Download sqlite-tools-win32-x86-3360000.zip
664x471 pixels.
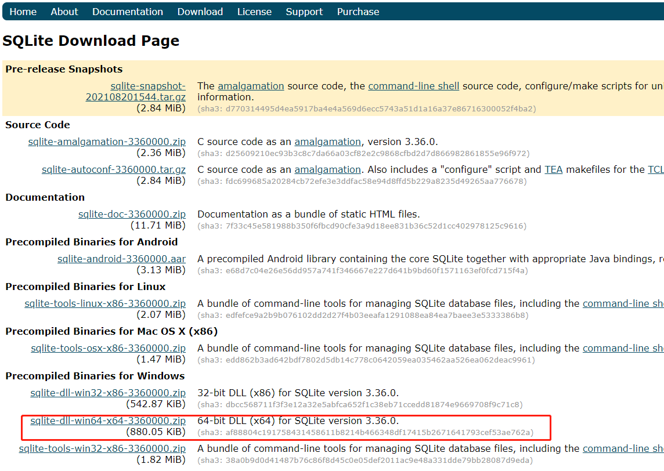pos(102,448)
